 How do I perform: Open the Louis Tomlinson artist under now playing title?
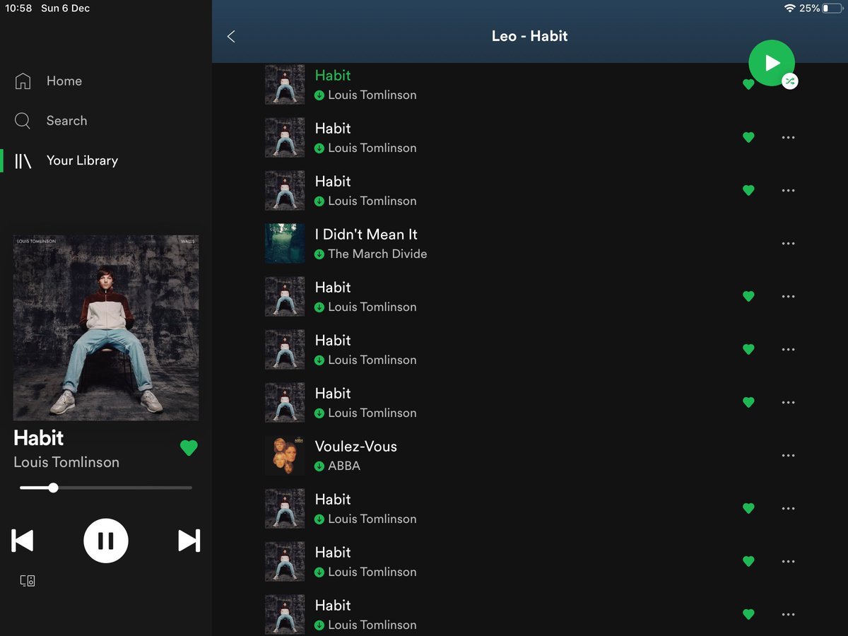(66, 462)
